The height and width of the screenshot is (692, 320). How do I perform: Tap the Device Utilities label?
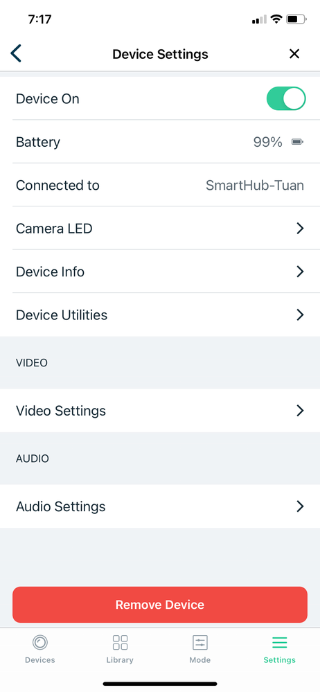(62, 315)
